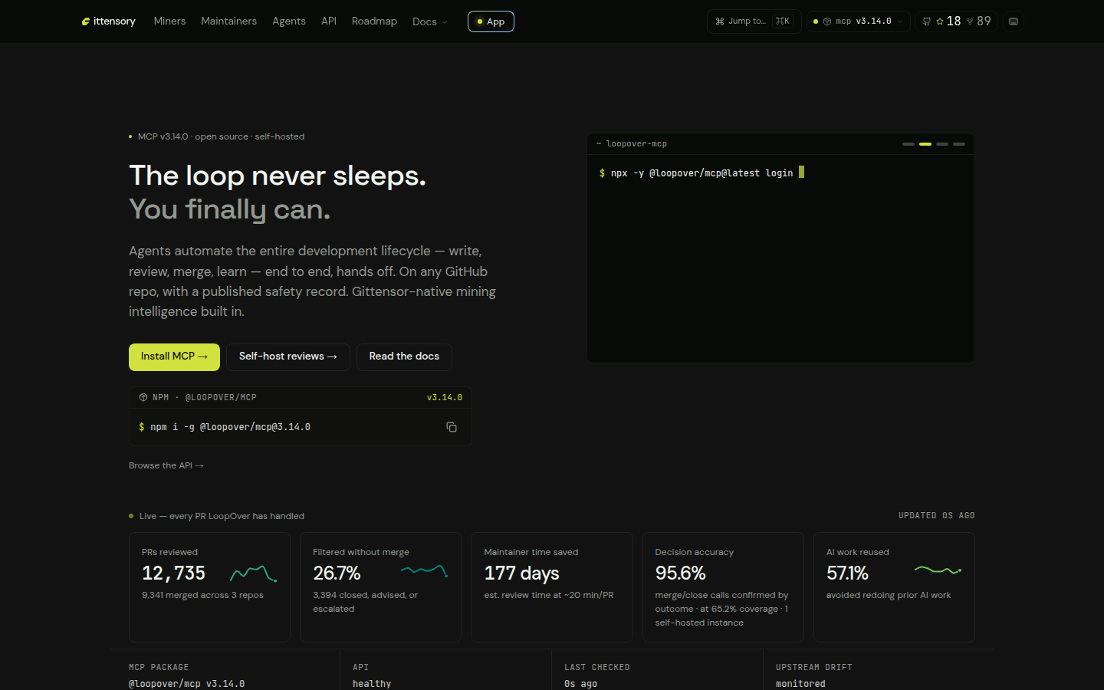This screenshot has height=690, width=1104.
Task: Click the Filtered without merge sparkline
Action: coord(425,570)
